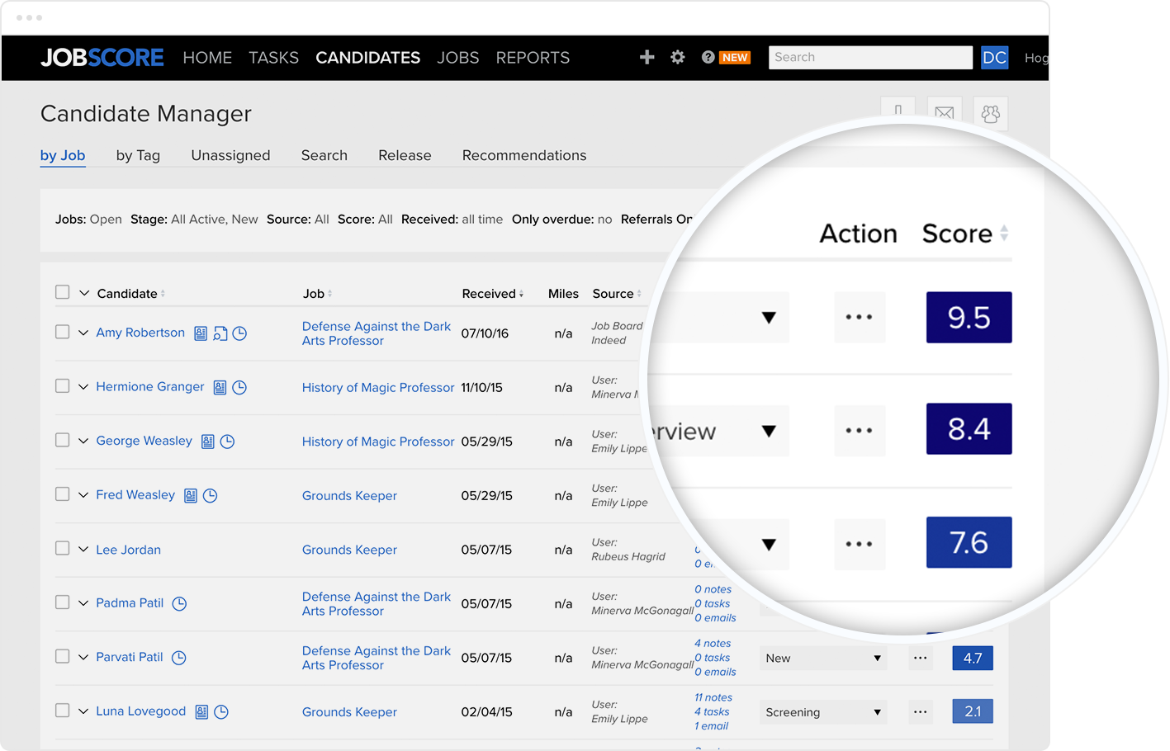Go to HOME in top navigation

[207, 58]
